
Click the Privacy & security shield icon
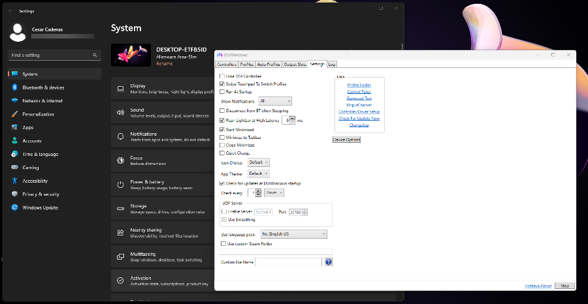pos(14,194)
